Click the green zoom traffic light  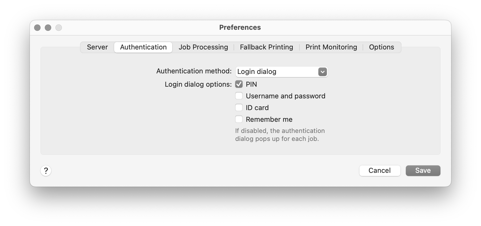point(59,27)
